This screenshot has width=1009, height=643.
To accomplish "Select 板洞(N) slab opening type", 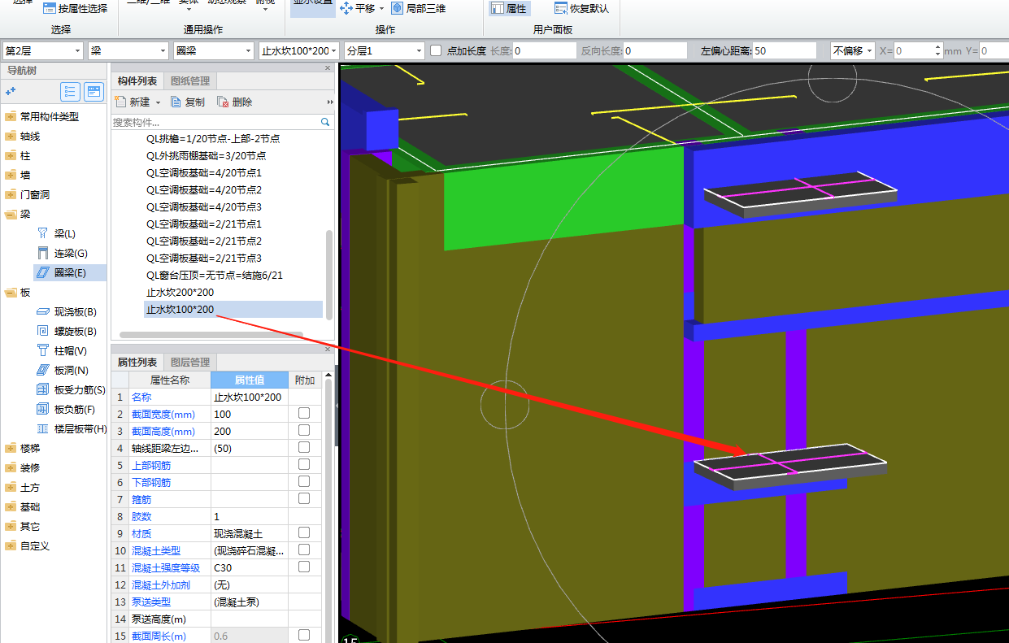I will point(63,370).
